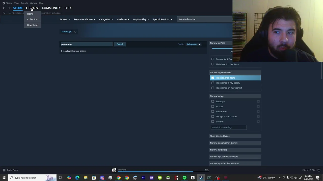
Task: Open File Explorer from taskbar
Action: (86, 178)
